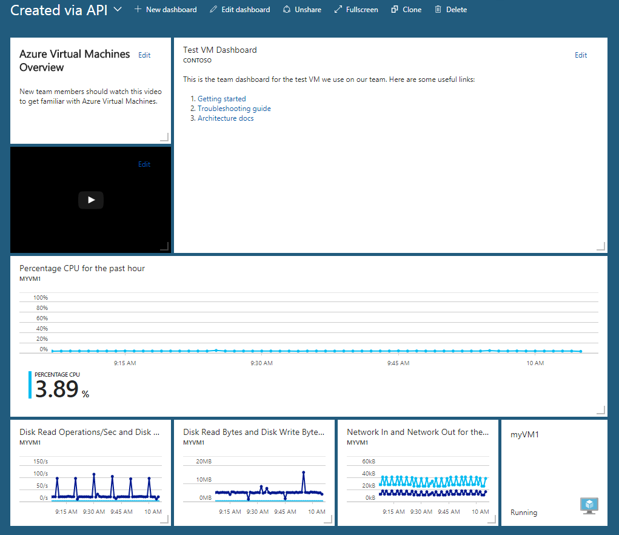Click the Clone dashboard icon
Screen dimensions: 619x535
tap(395, 10)
